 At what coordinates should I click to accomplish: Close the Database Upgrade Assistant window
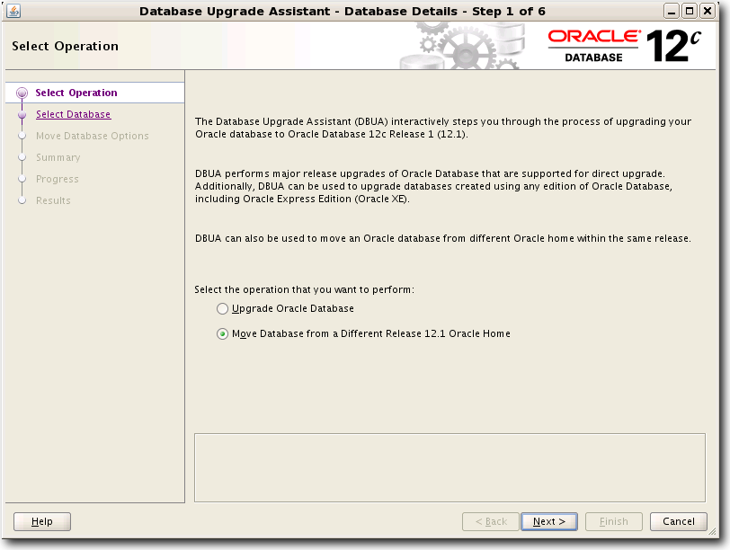(x=708, y=11)
